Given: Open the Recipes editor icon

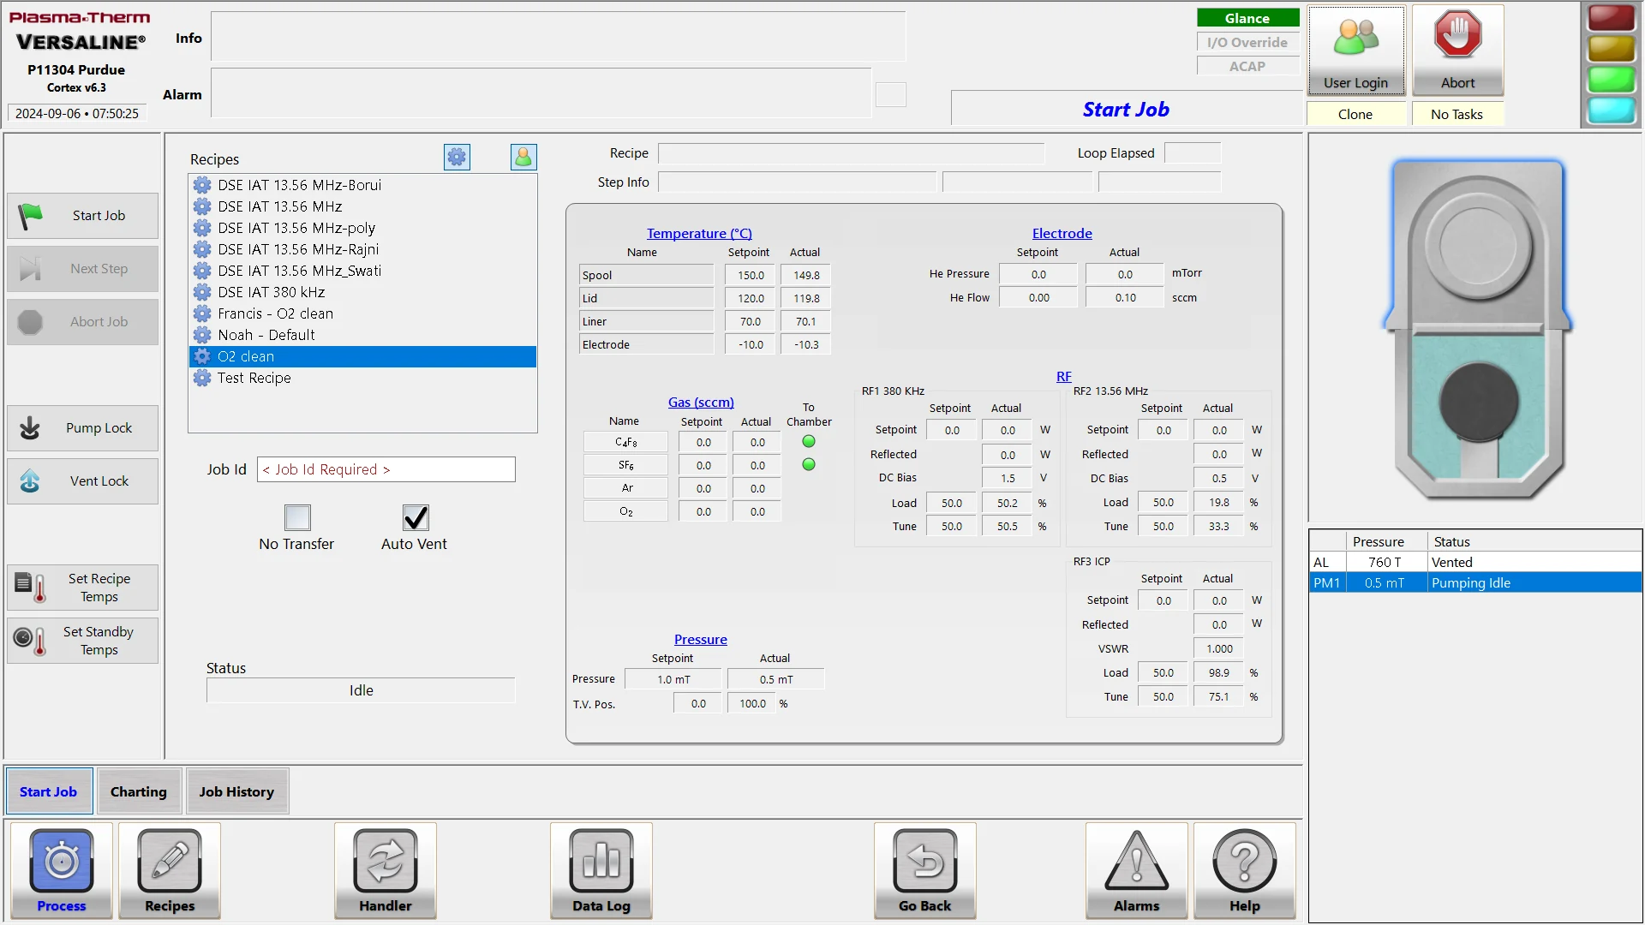Looking at the screenshot, I should point(170,870).
